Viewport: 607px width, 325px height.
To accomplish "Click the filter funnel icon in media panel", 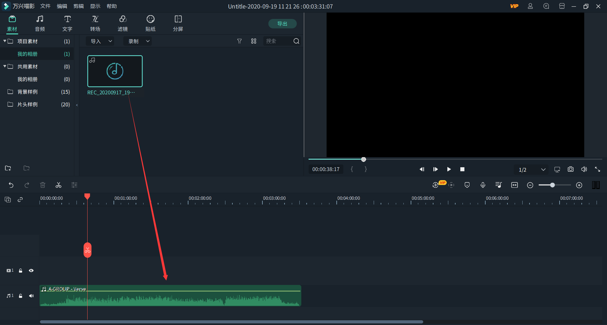I will click(239, 41).
